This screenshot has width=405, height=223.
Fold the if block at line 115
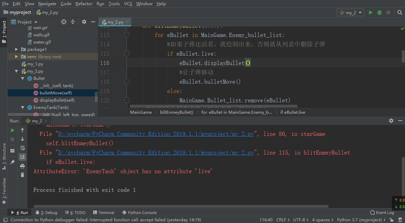pyautogui.click(x=127, y=54)
